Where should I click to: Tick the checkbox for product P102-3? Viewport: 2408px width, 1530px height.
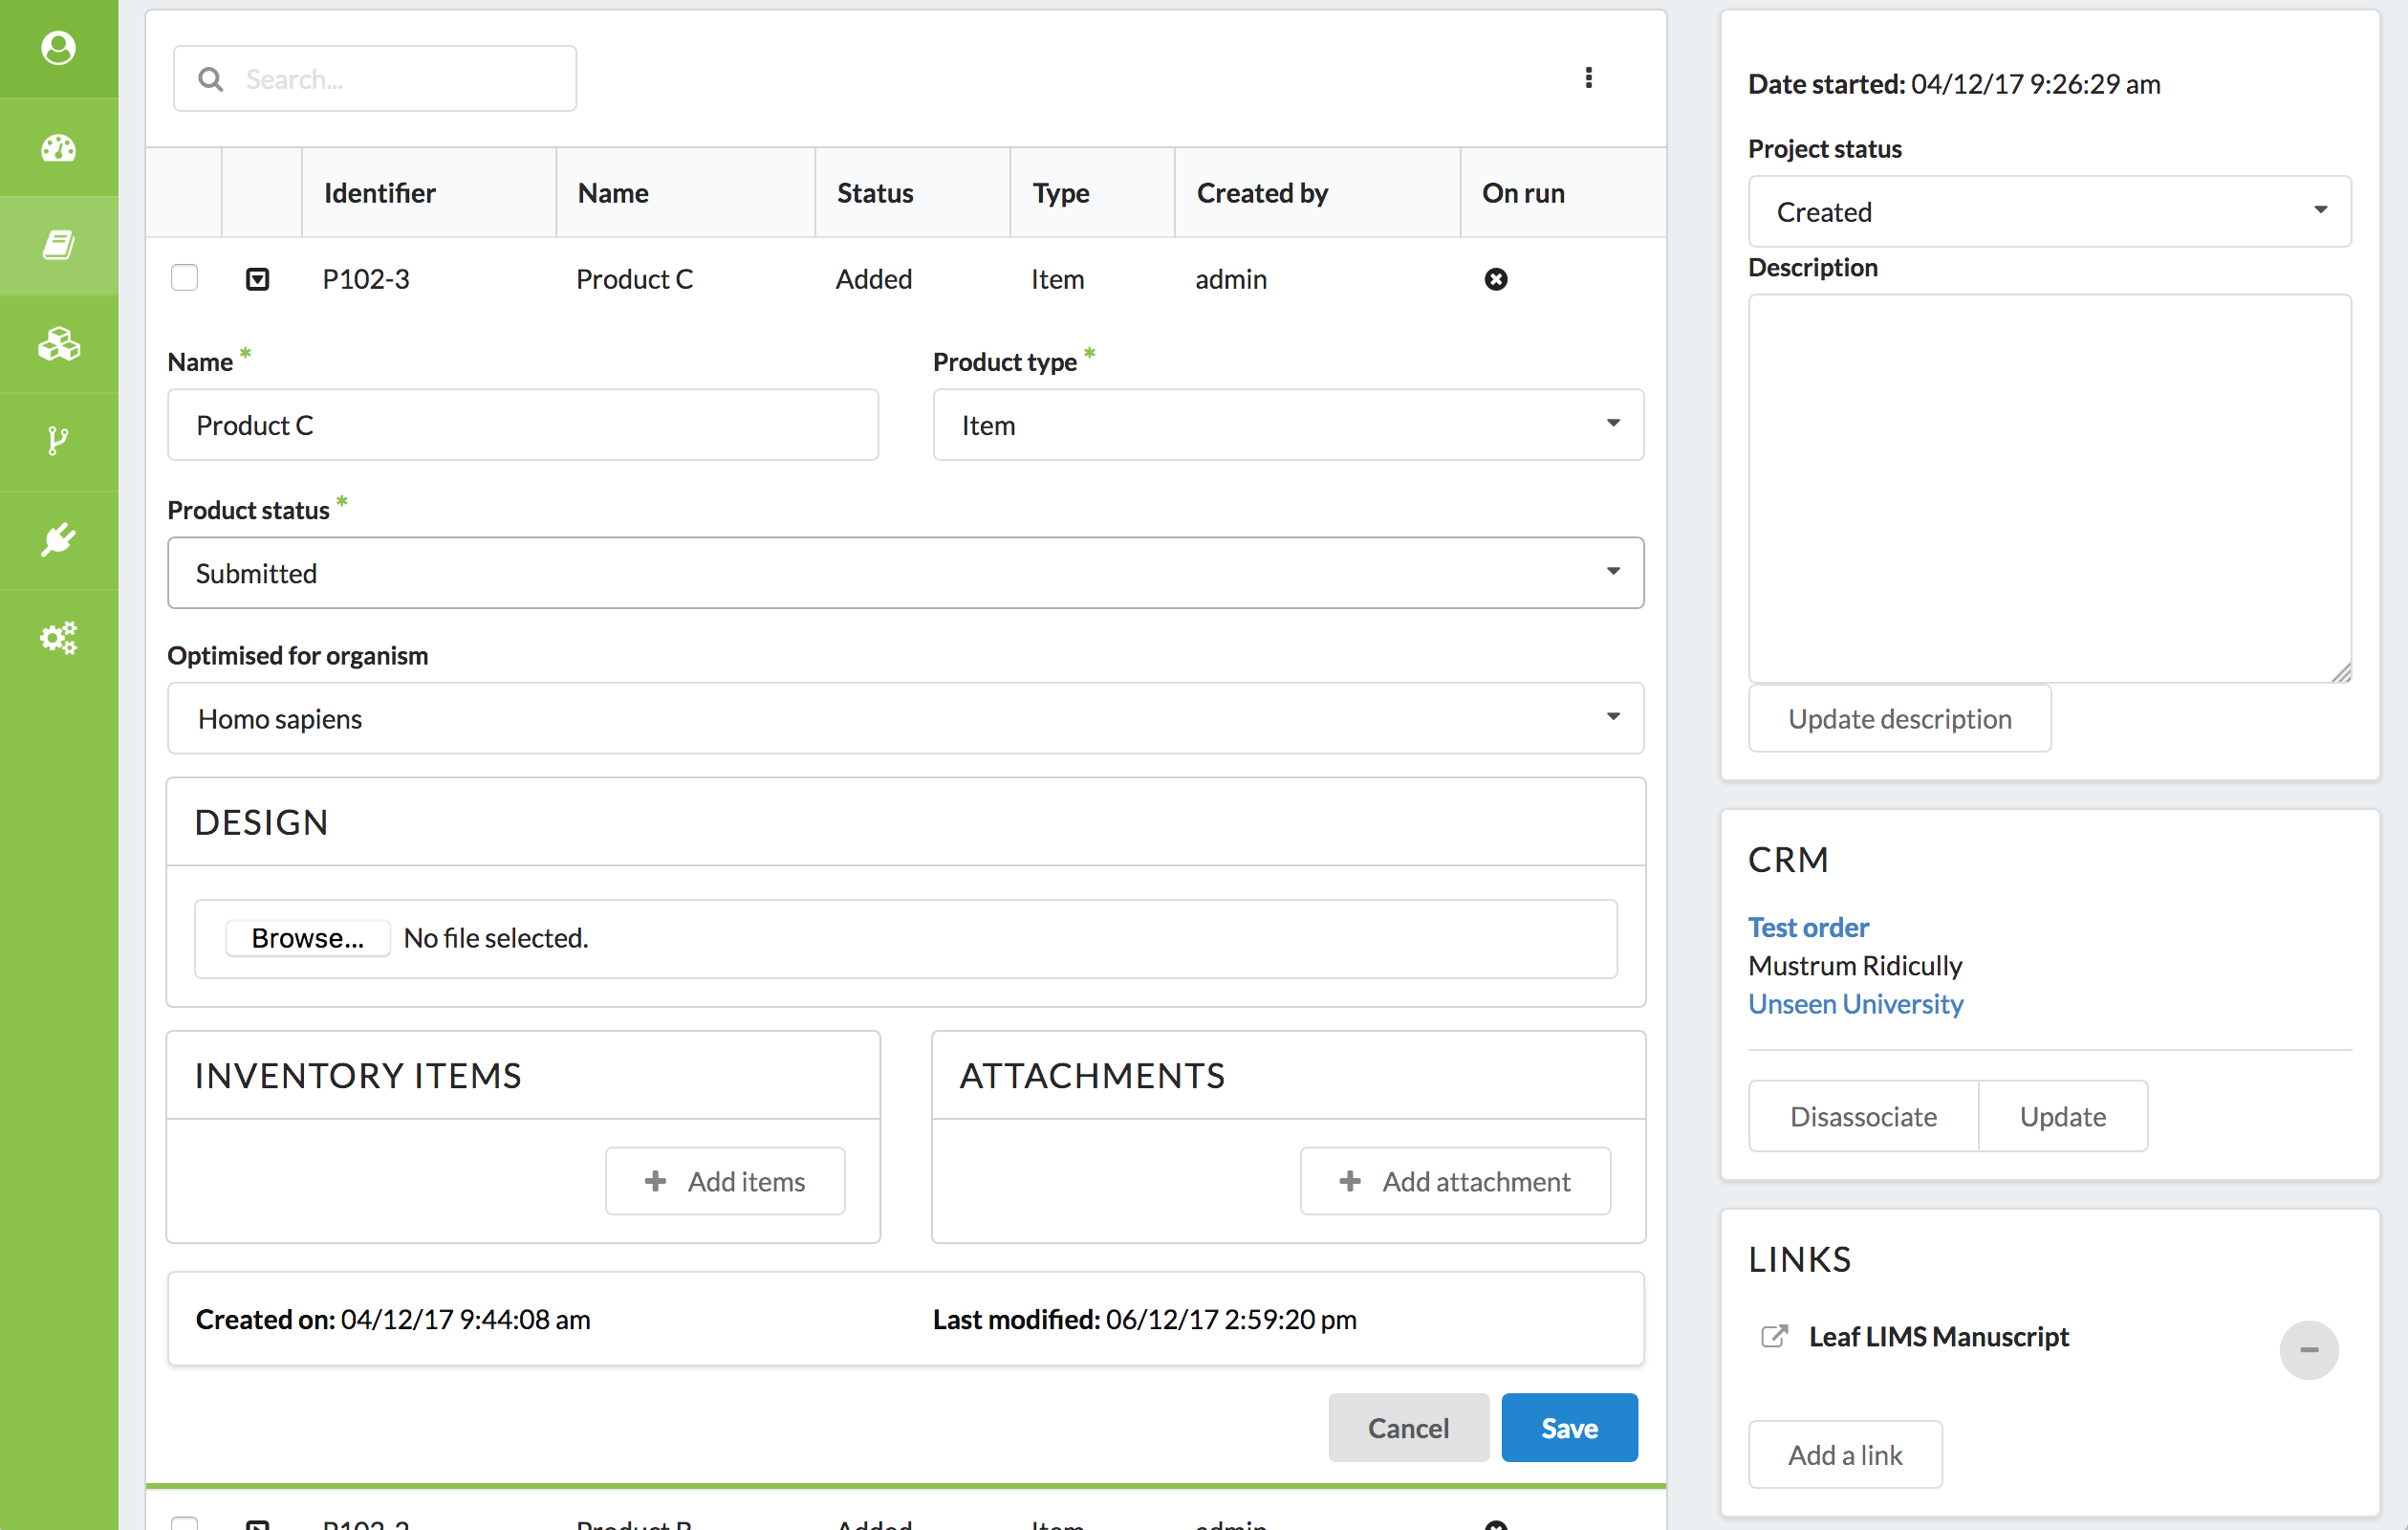tap(184, 277)
